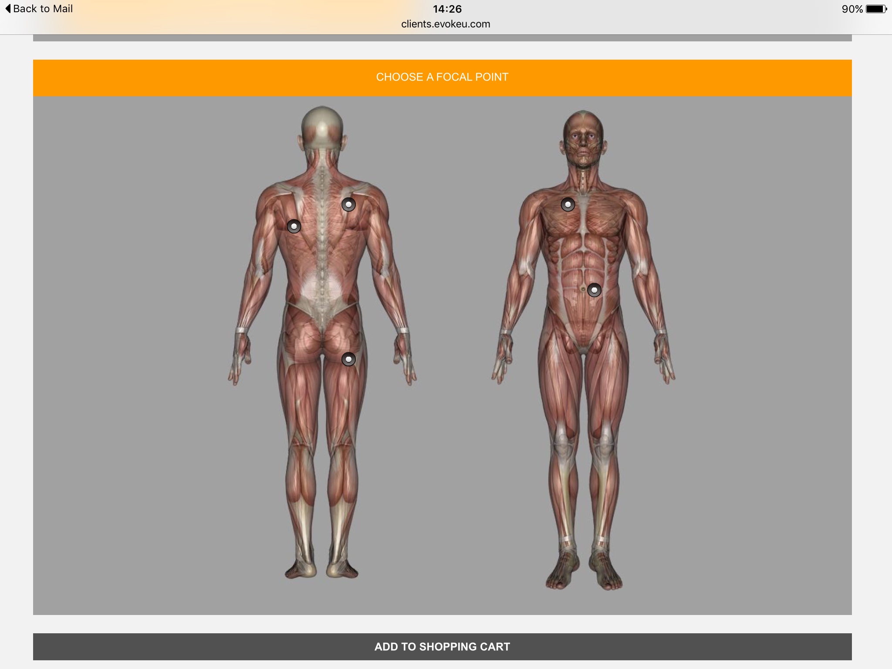Screen dimensions: 892x669
Task: Select focal point on right glute, rear view
Action: [x=348, y=359]
